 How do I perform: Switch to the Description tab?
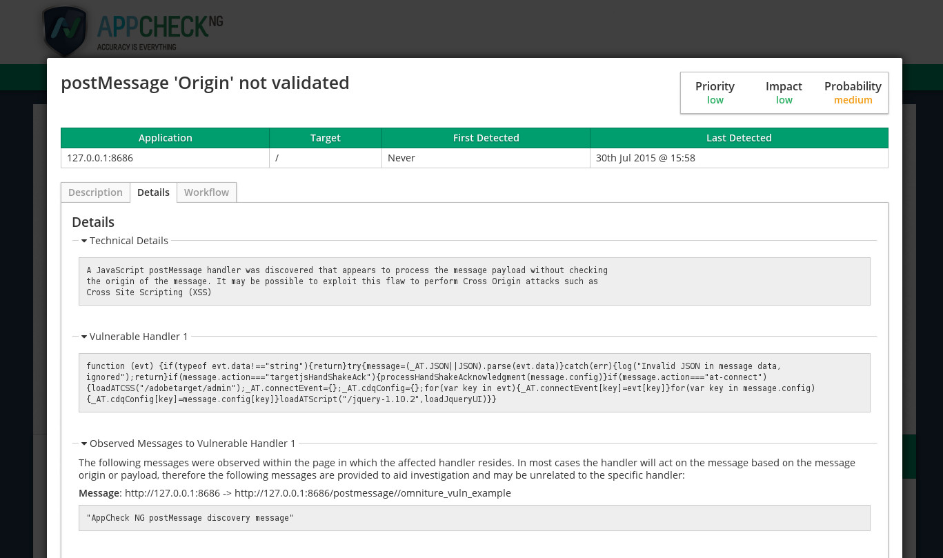click(x=95, y=192)
